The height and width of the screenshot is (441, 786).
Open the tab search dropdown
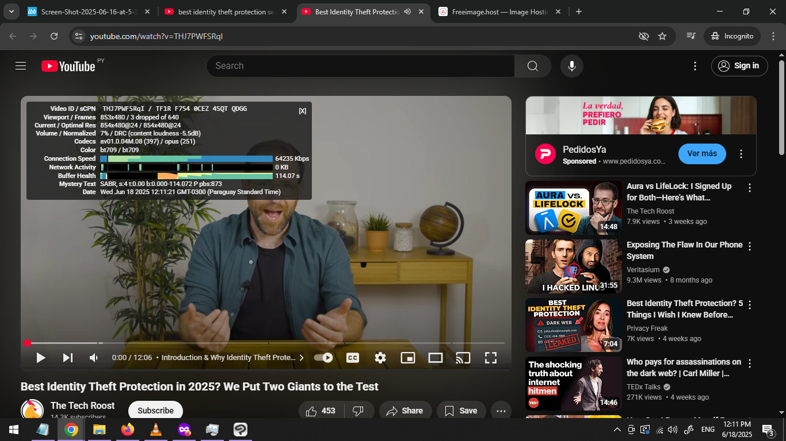(12, 11)
